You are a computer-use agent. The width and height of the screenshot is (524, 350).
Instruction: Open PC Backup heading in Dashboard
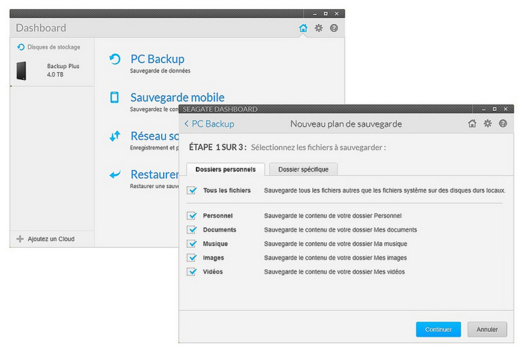click(x=157, y=59)
